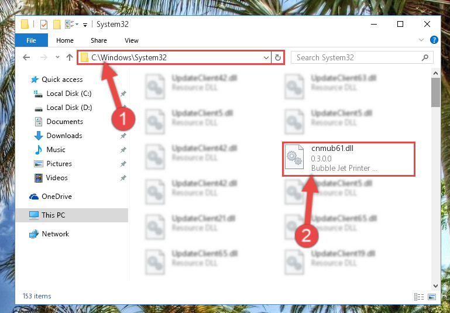
Task: Expand the address bar history dropdown
Action: coord(266,58)
